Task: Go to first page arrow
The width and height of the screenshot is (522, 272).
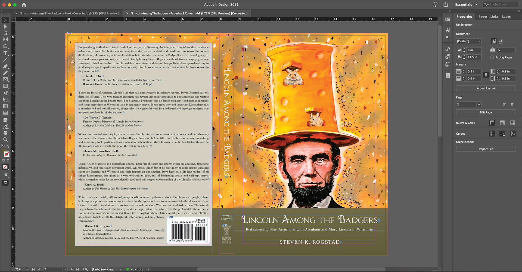Action: click(33, 269)
